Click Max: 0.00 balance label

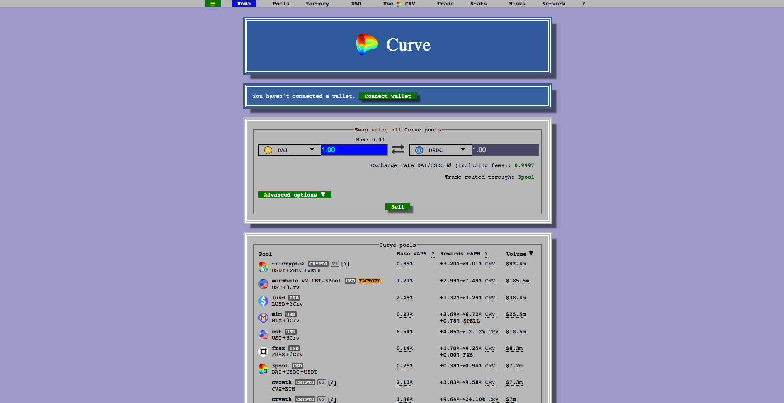pyautogui.click(x=370, y=140)
